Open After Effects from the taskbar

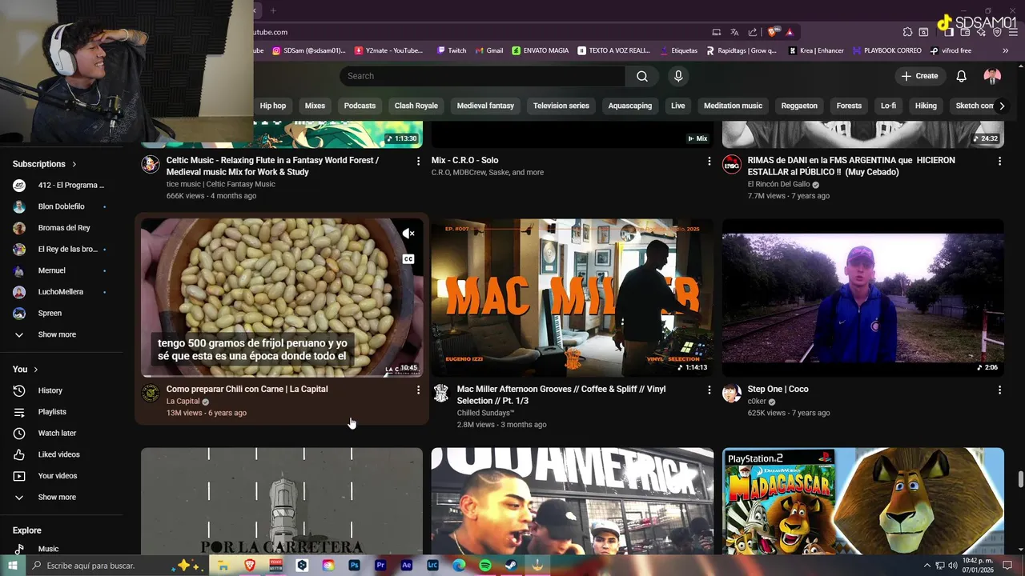tap(407, 565)
